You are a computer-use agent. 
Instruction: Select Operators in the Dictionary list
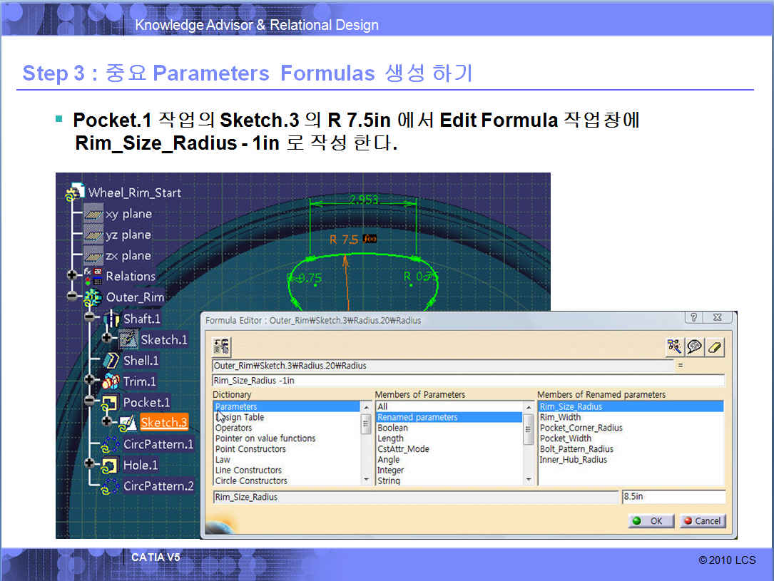(x=233, y=428)
